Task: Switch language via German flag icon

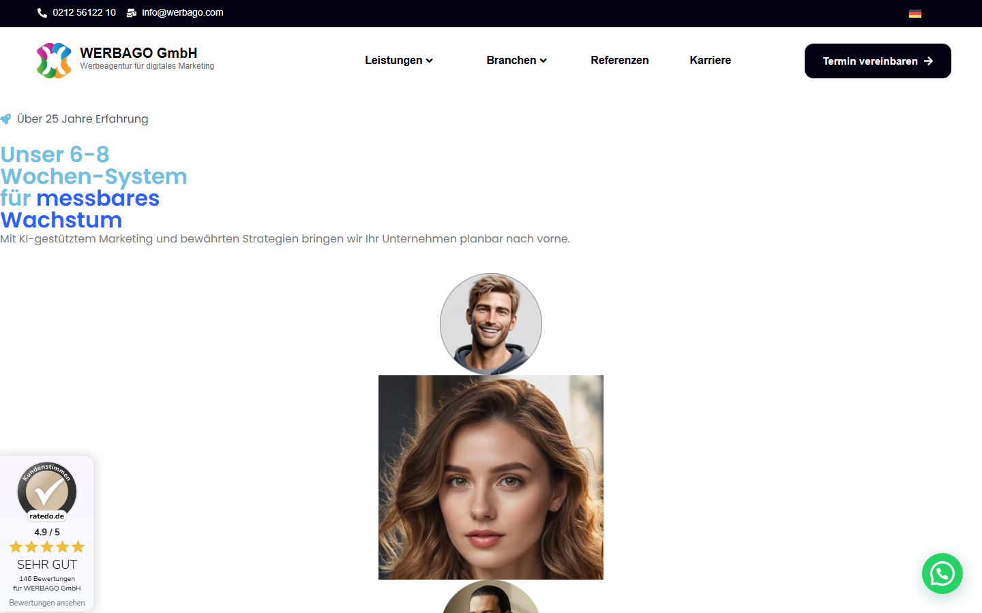Action: click(x=915, y=14)
